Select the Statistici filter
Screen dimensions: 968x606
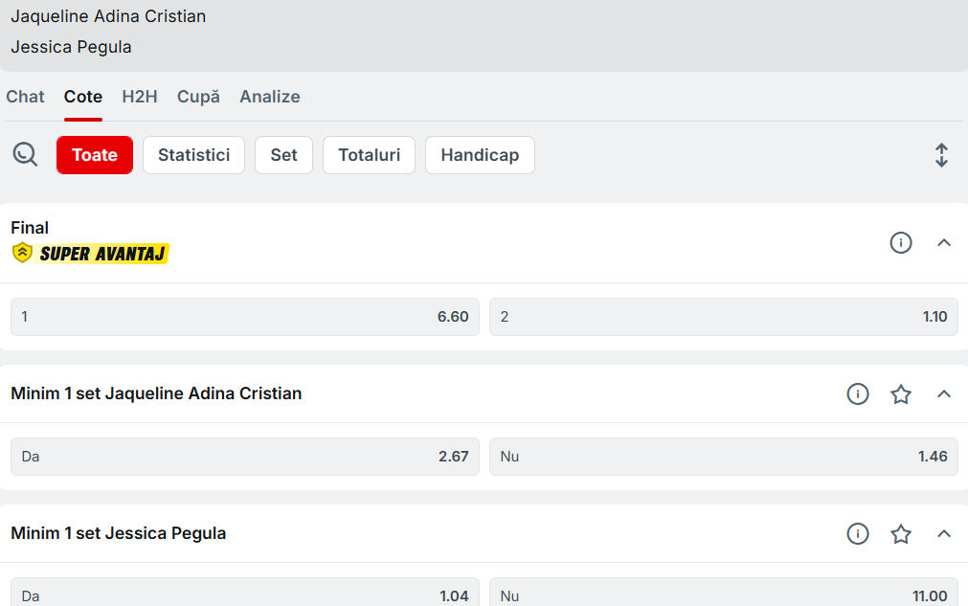[193, 155]
